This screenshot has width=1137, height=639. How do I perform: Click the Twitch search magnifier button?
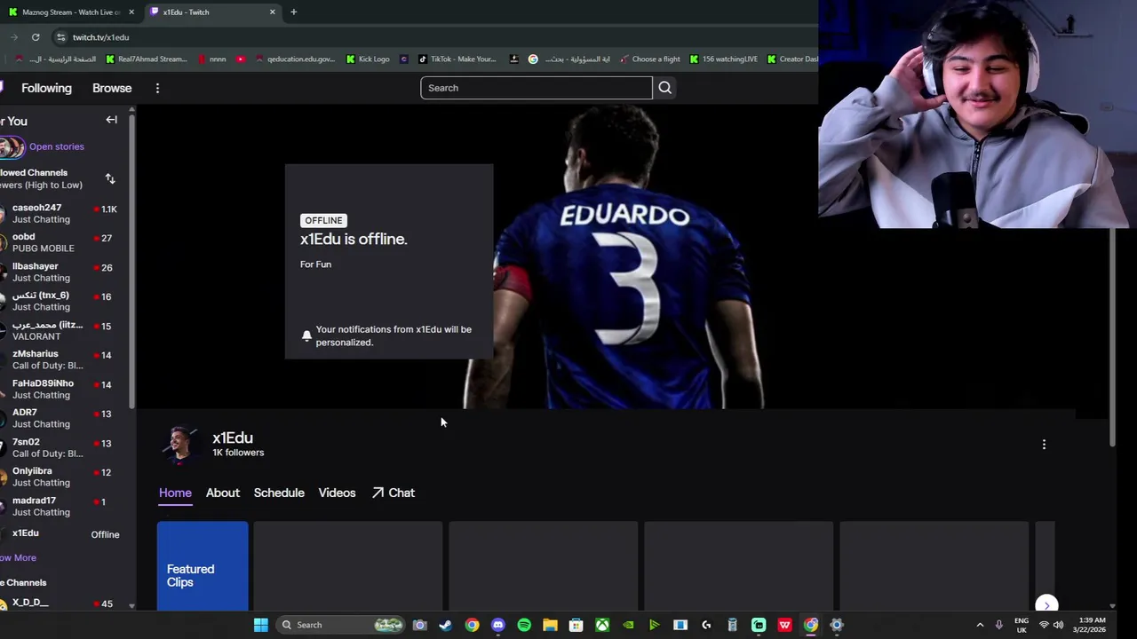(x=664, y=88)
